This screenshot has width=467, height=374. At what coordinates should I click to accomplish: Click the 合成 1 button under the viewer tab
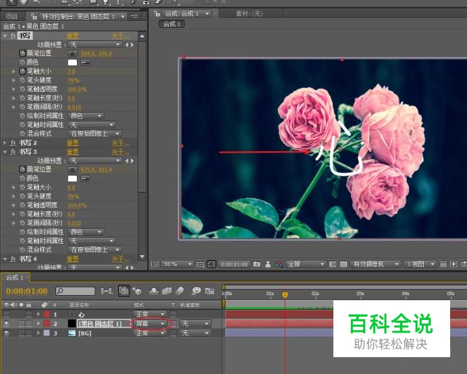[x=172, y=24]
